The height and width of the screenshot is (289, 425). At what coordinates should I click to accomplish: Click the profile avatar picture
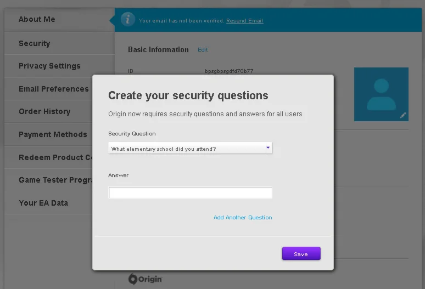(381, 94)
